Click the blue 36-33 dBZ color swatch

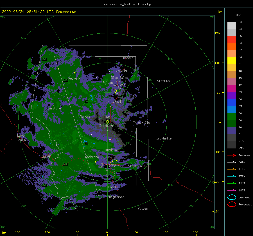click(x=232, y=103)
